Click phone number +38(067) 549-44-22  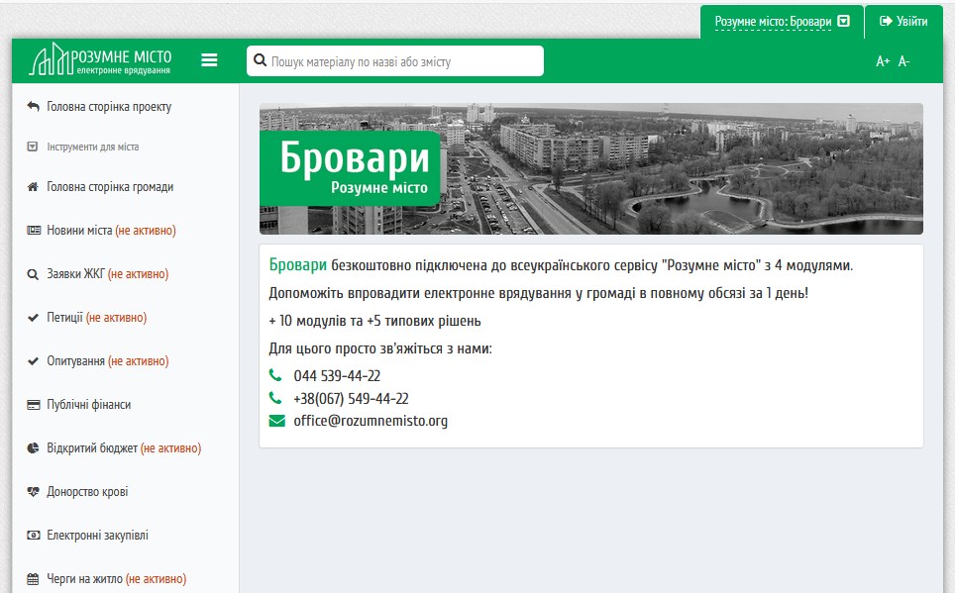[351, 399]
